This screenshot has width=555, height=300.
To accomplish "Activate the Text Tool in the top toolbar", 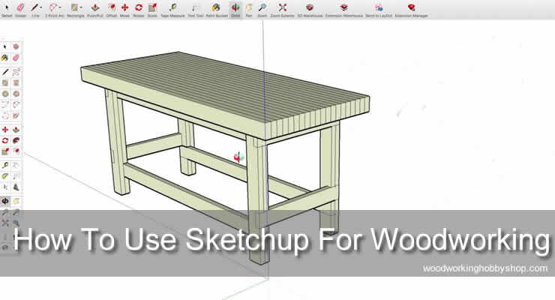I will point(196,7).
